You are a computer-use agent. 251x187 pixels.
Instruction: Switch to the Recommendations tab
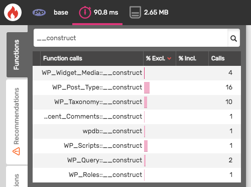pyautogui.click(x=17, y=122)
